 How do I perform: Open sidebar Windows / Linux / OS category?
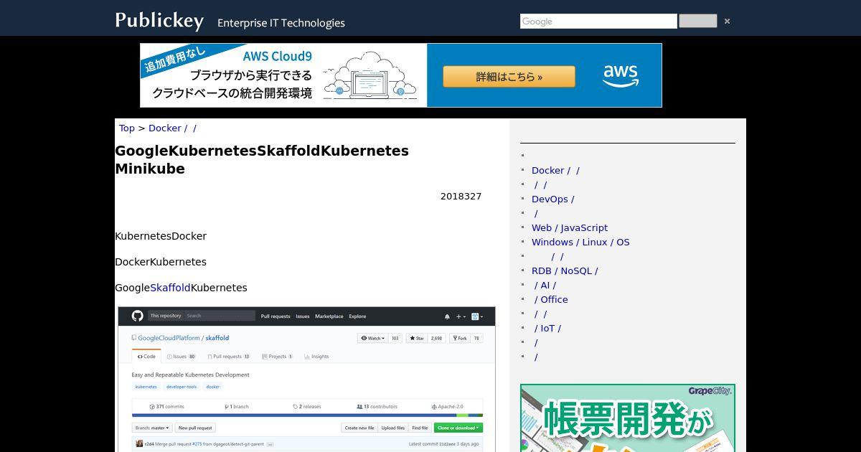(x=580, y=242)
